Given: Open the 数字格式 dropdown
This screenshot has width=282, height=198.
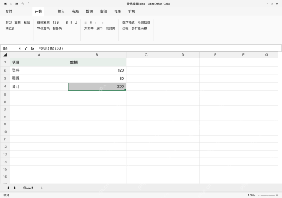Looking at the screenshot, I should tap(128, 23).
